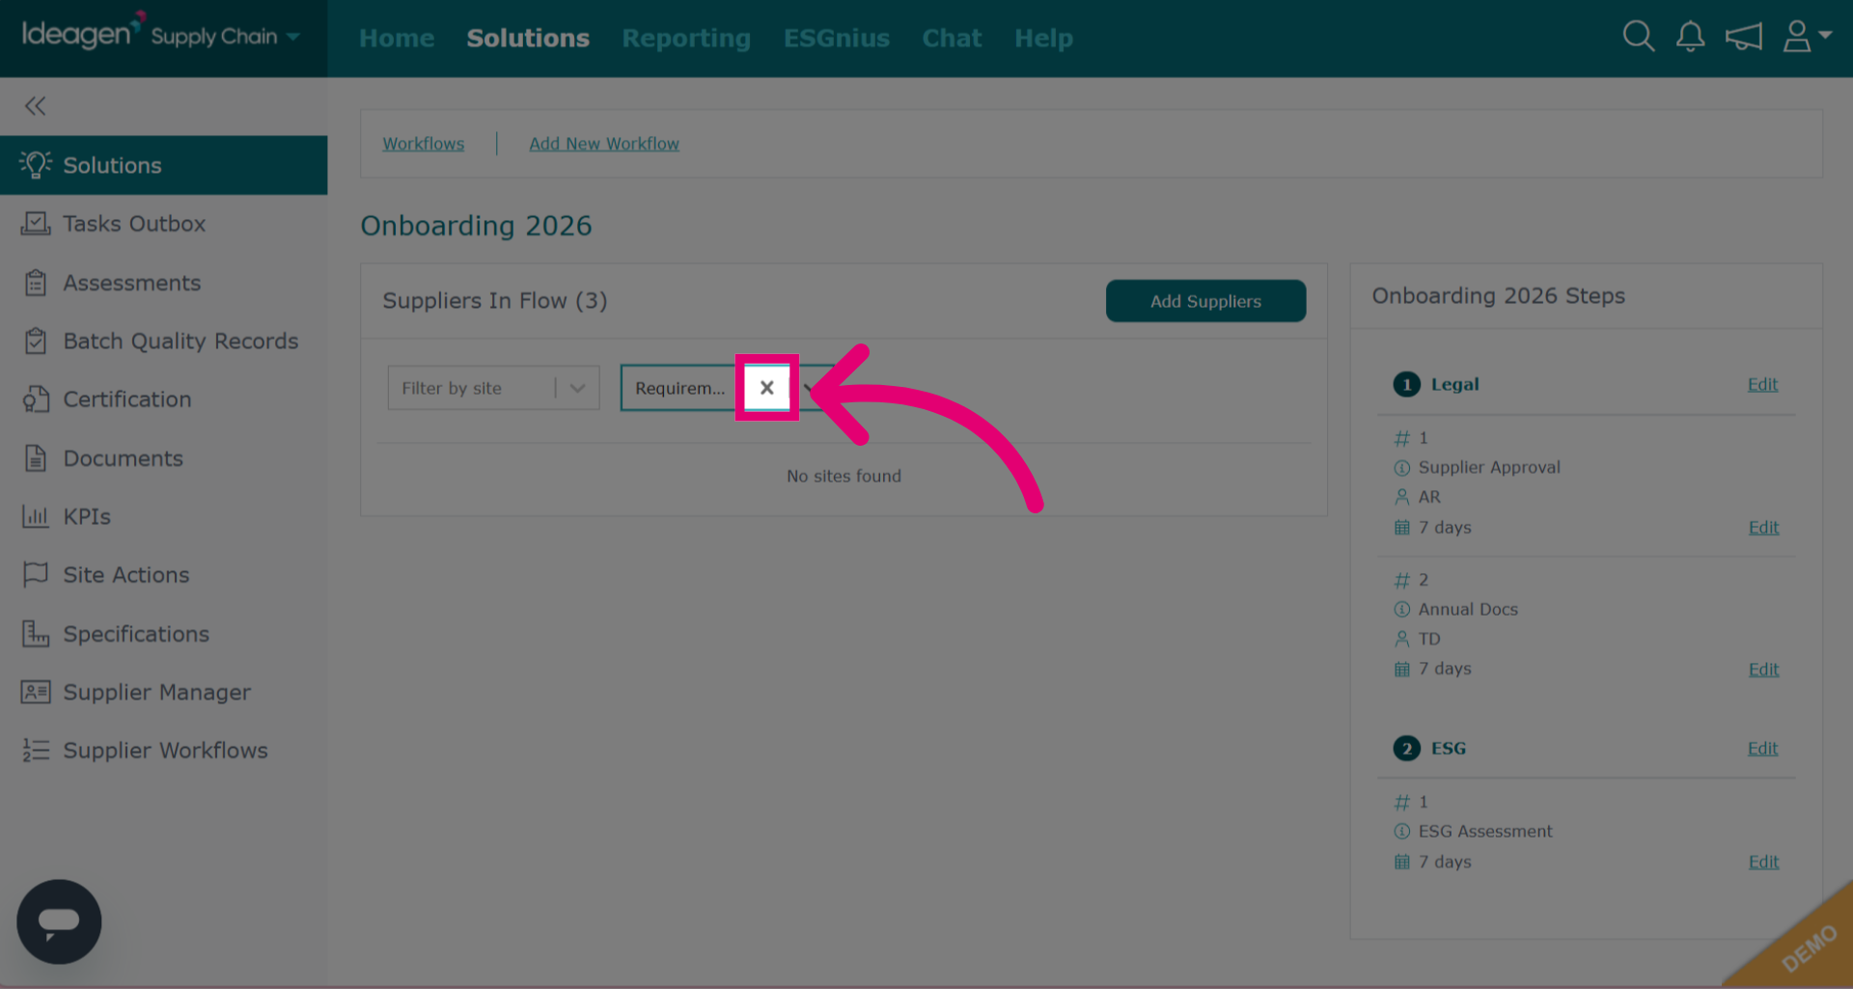Viewport: 1853px width, 989px height.
Task: Open the Help menu
Action: (x=1043, y=38)
